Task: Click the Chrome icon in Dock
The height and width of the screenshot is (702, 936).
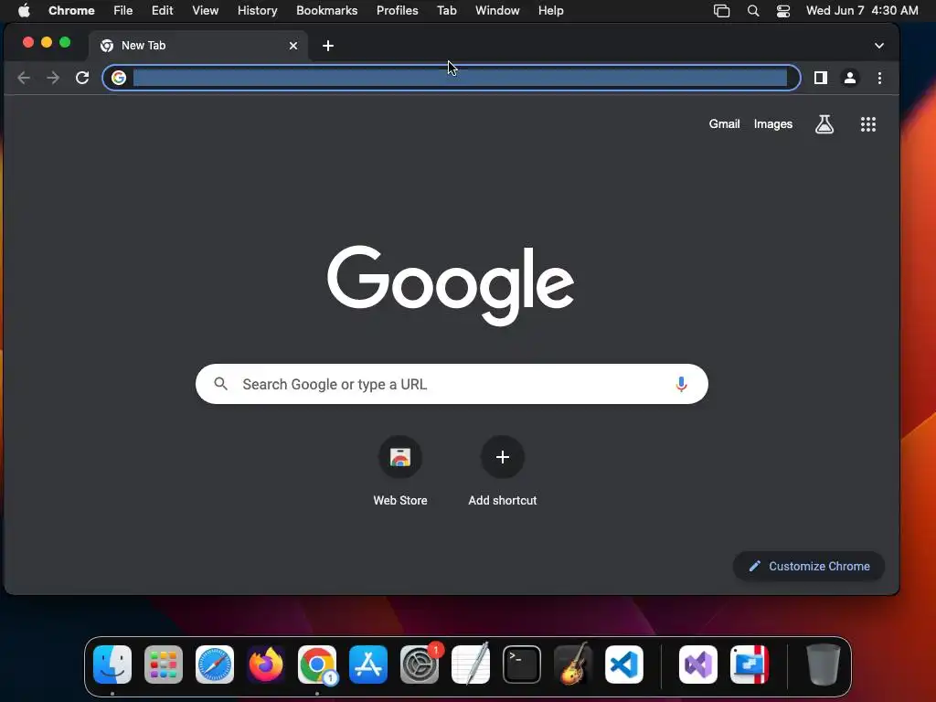Action: tap(317, 665)
